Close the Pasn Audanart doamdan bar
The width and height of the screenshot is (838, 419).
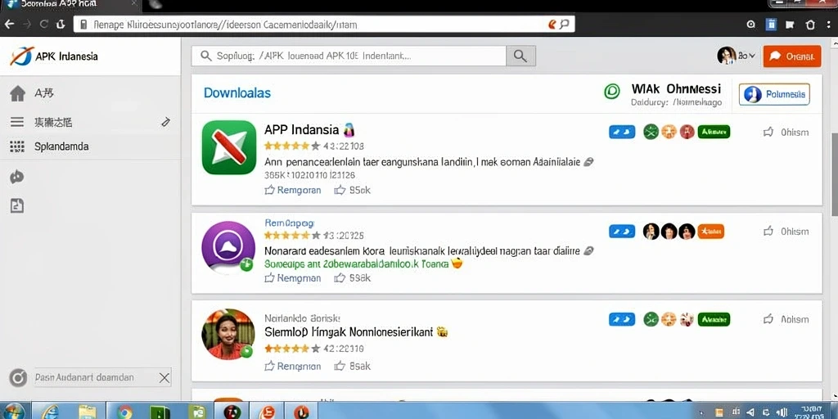(x=164, y=378)
